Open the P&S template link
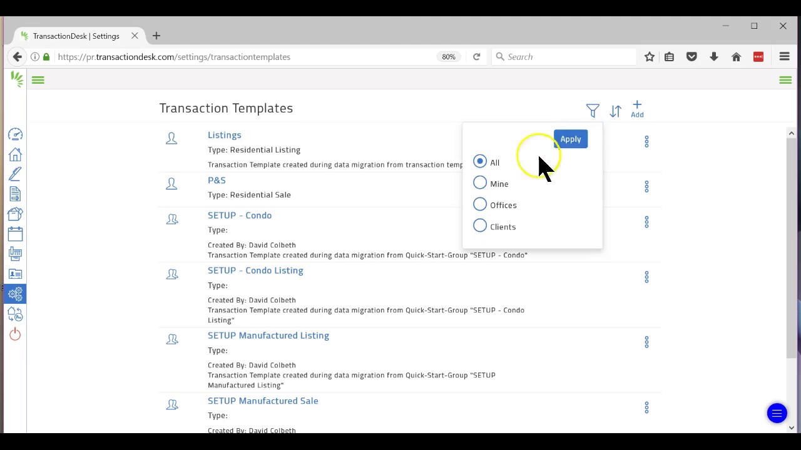801x450 pixels. [217, 180]
